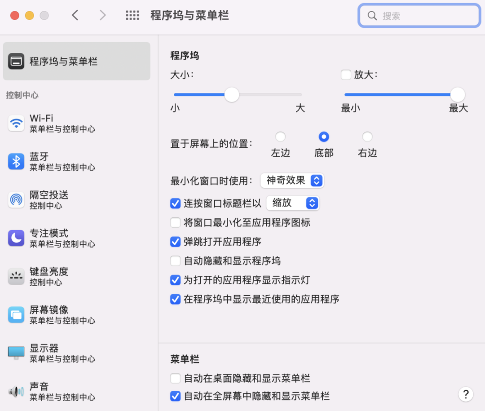485x411 pixels.
Task: Click the back navigation arrow
Action: click(x=75, y=15)
